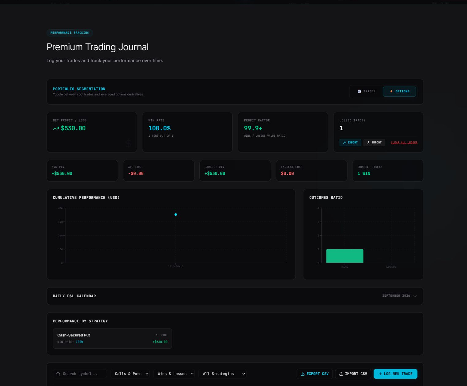
Task: Click the Log New Trade button
Action: [x=395, y=374]
